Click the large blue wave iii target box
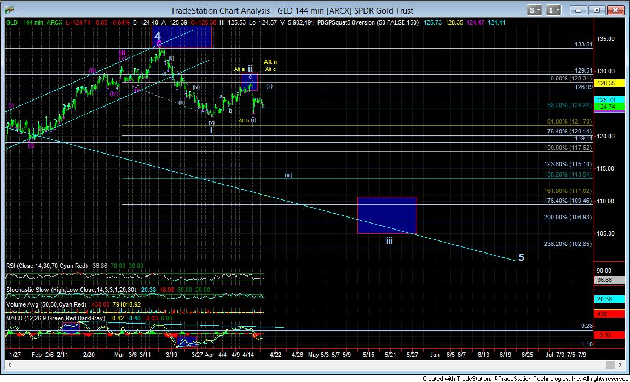Screen dimensions: 630x382 pos(387,215)
